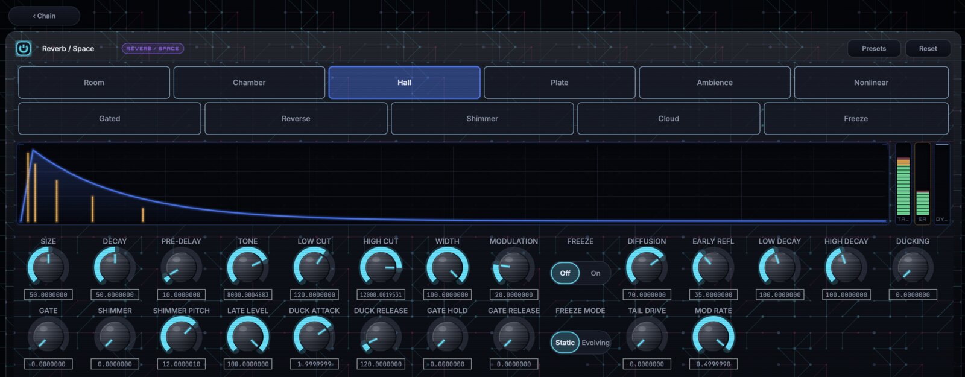Select the Nonlinear reverb type
This screenshot has height=377, width=965.
[871, 83]
